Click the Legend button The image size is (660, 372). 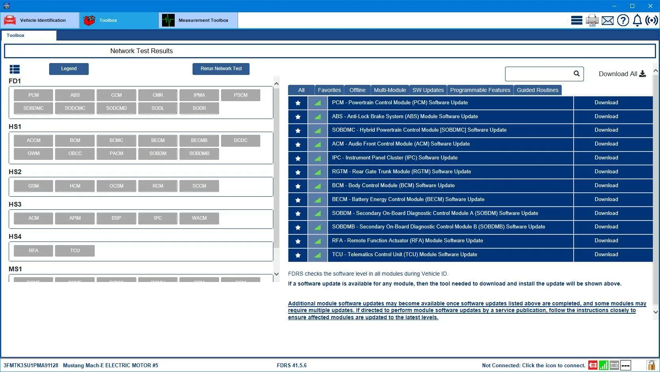pos(69,69)
